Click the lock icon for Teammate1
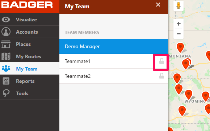 [x=161, y=61]
